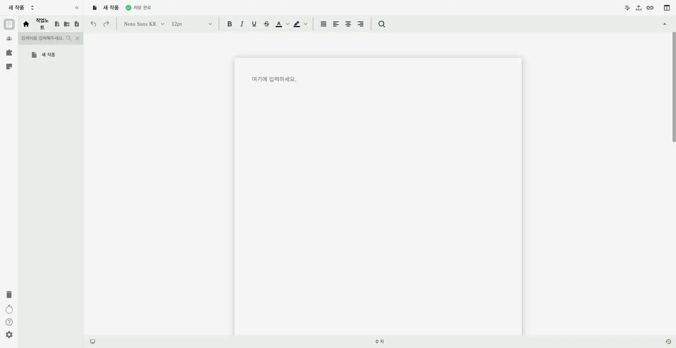Open the Noto Sans KR font dropdown
This screenshot has height=348, width=676.
click(144, 24)
